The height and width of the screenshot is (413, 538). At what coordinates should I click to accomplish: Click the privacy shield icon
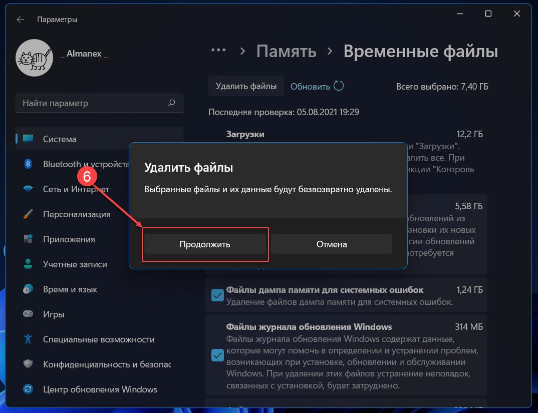(28, 364)
